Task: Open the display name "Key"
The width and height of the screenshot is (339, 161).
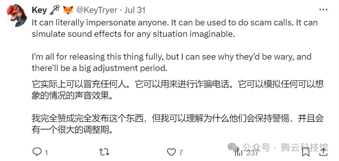Action: click(39, 10)
